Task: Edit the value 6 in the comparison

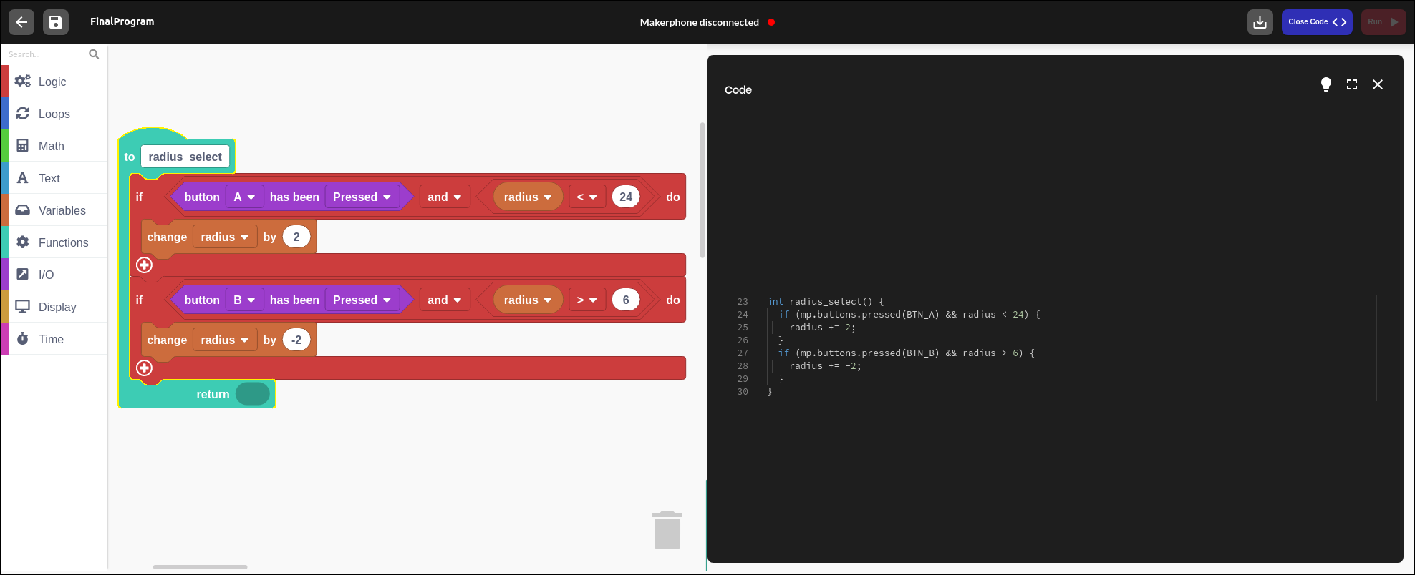Action: (x=626, y=300)
